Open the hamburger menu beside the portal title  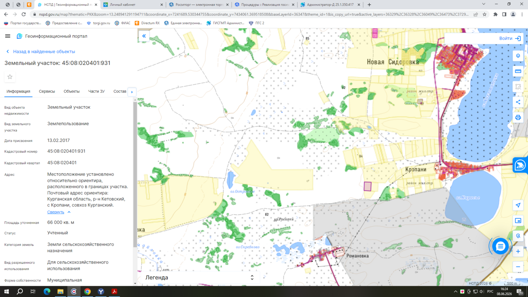(8, 36)
